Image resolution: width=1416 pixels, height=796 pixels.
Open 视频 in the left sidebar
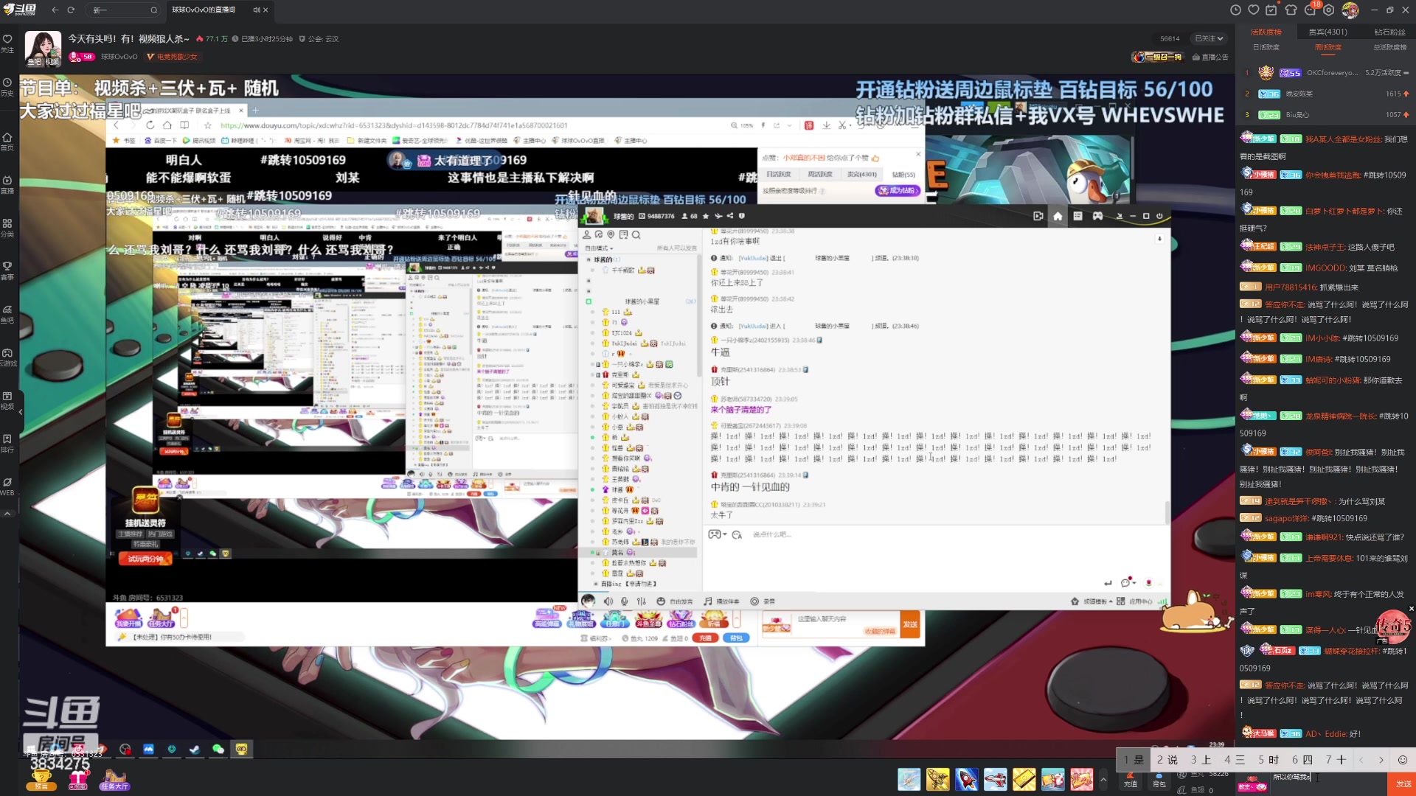pyautogui.click(x=7, y=400)
